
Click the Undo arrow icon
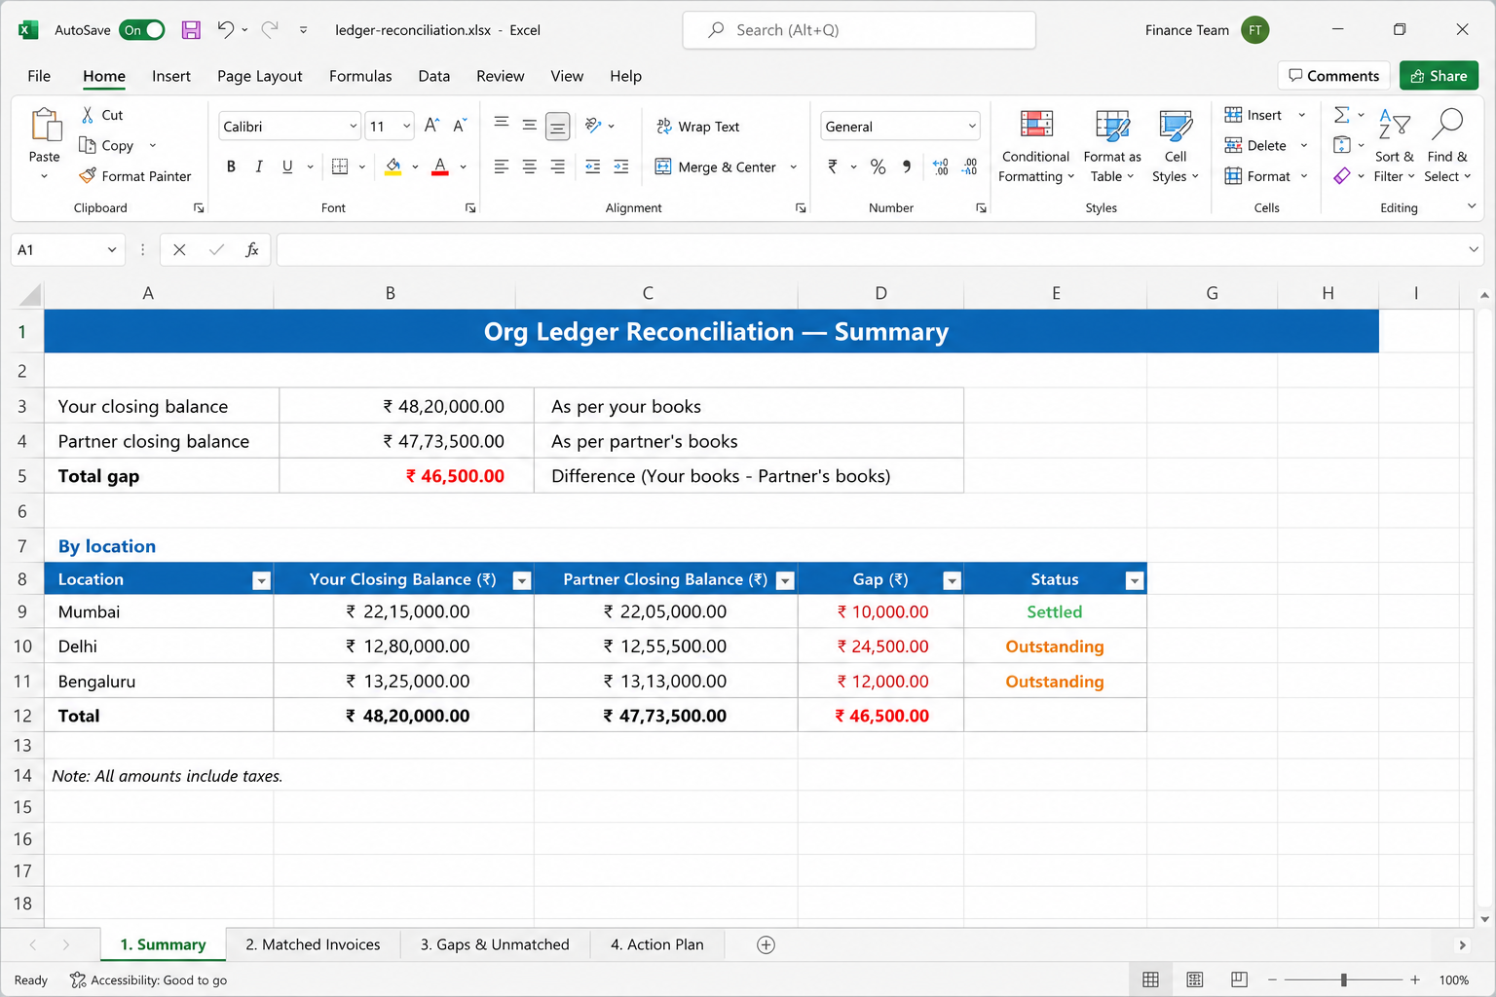point(225,29)
